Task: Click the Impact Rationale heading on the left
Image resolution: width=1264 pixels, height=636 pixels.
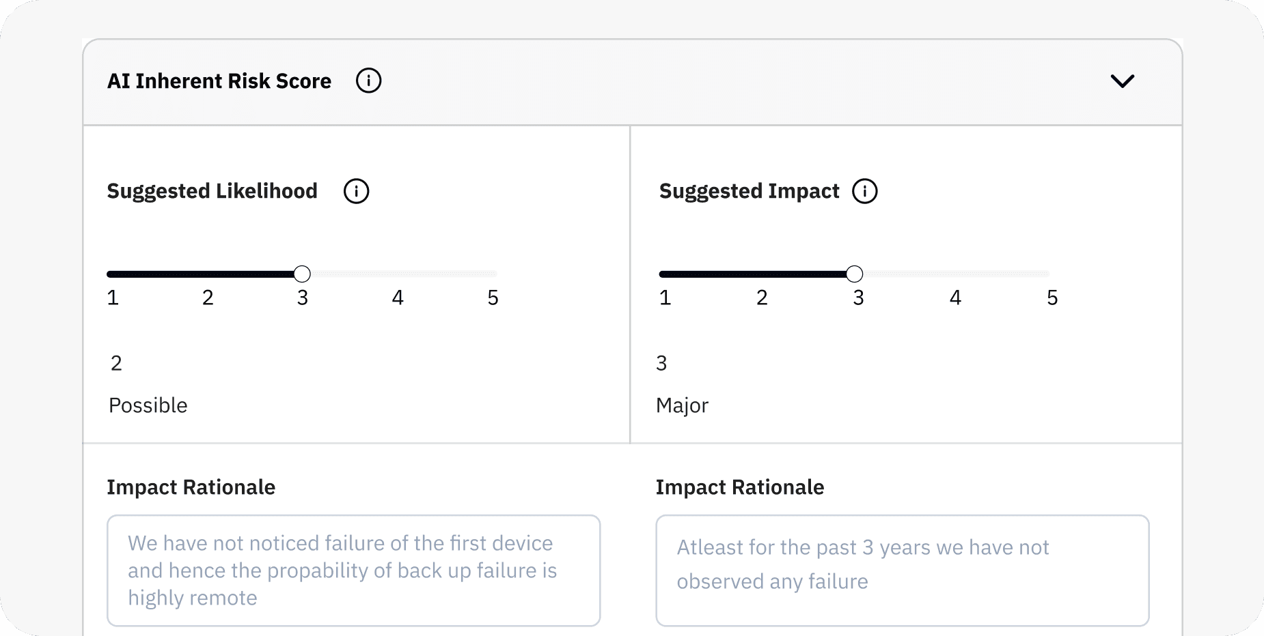Action: (x=191, y=487)
